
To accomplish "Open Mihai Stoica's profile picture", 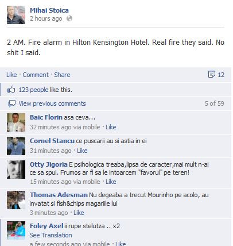I will click(x=16, y=15).
